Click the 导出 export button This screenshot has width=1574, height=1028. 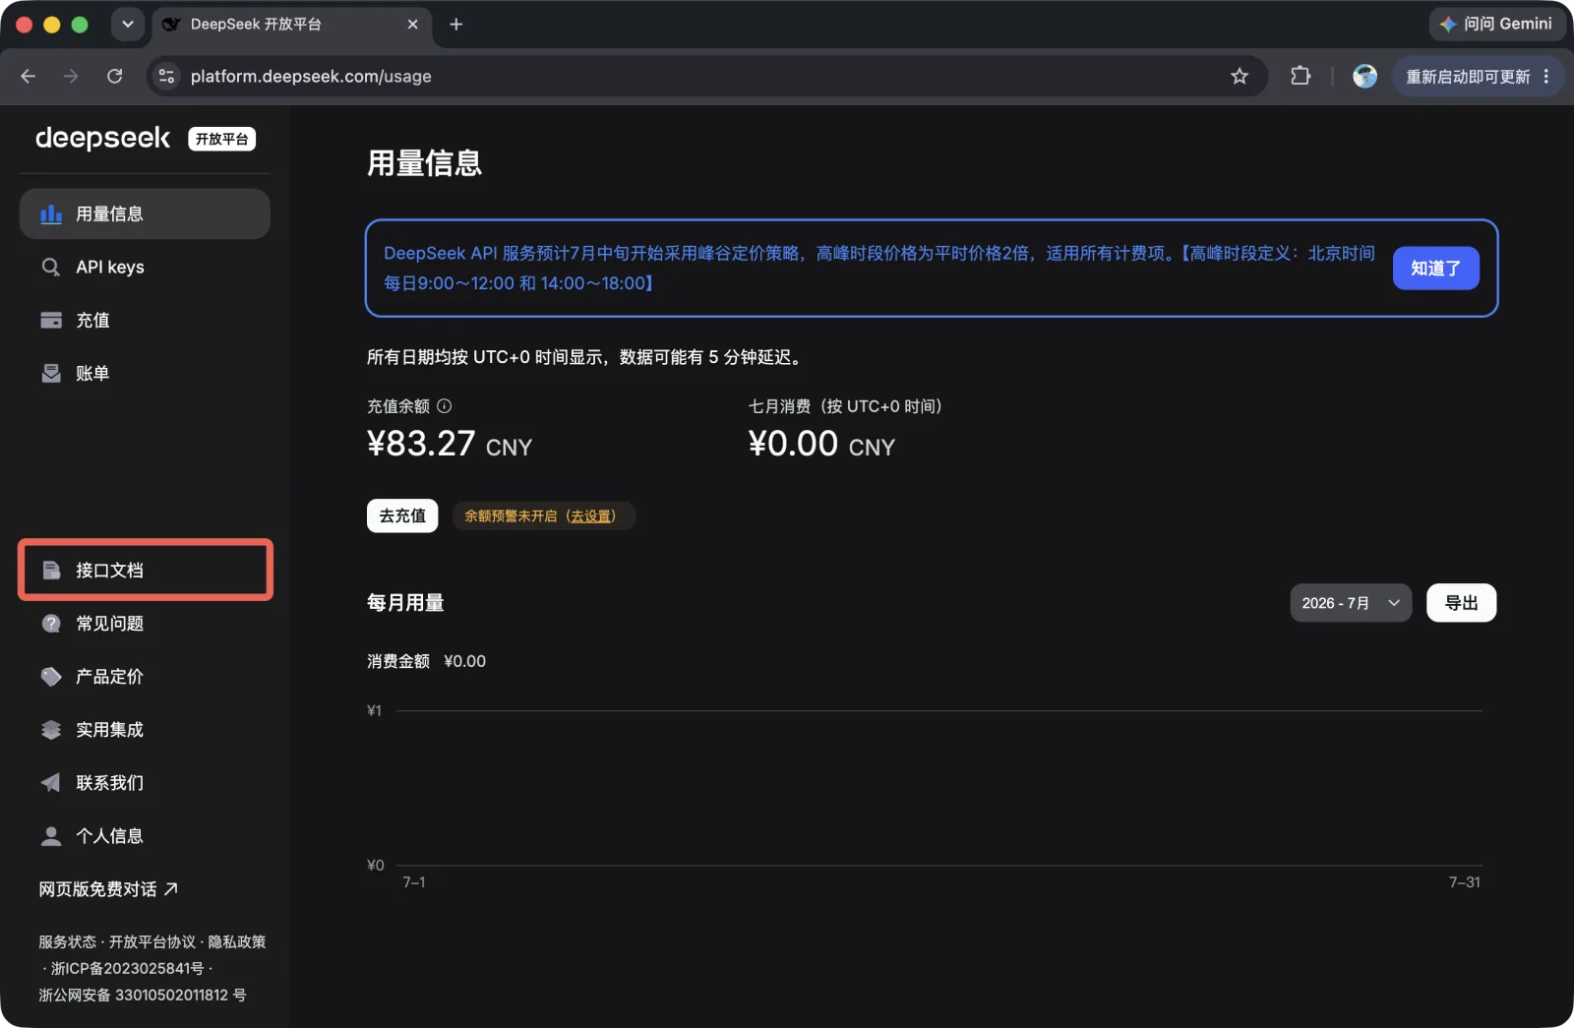pos(1461,603)
